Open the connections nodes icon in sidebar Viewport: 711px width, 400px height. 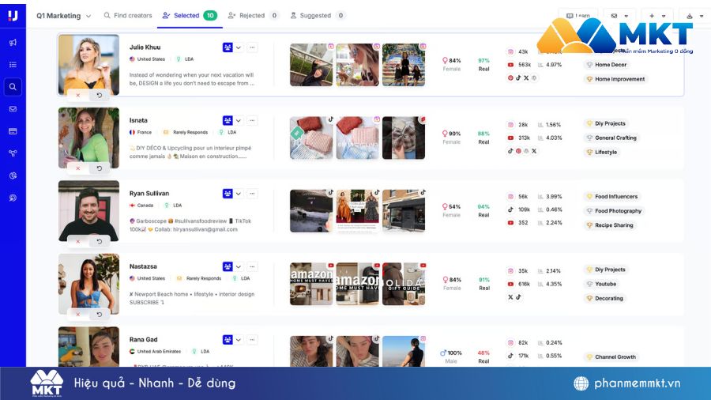pos(13,153)
